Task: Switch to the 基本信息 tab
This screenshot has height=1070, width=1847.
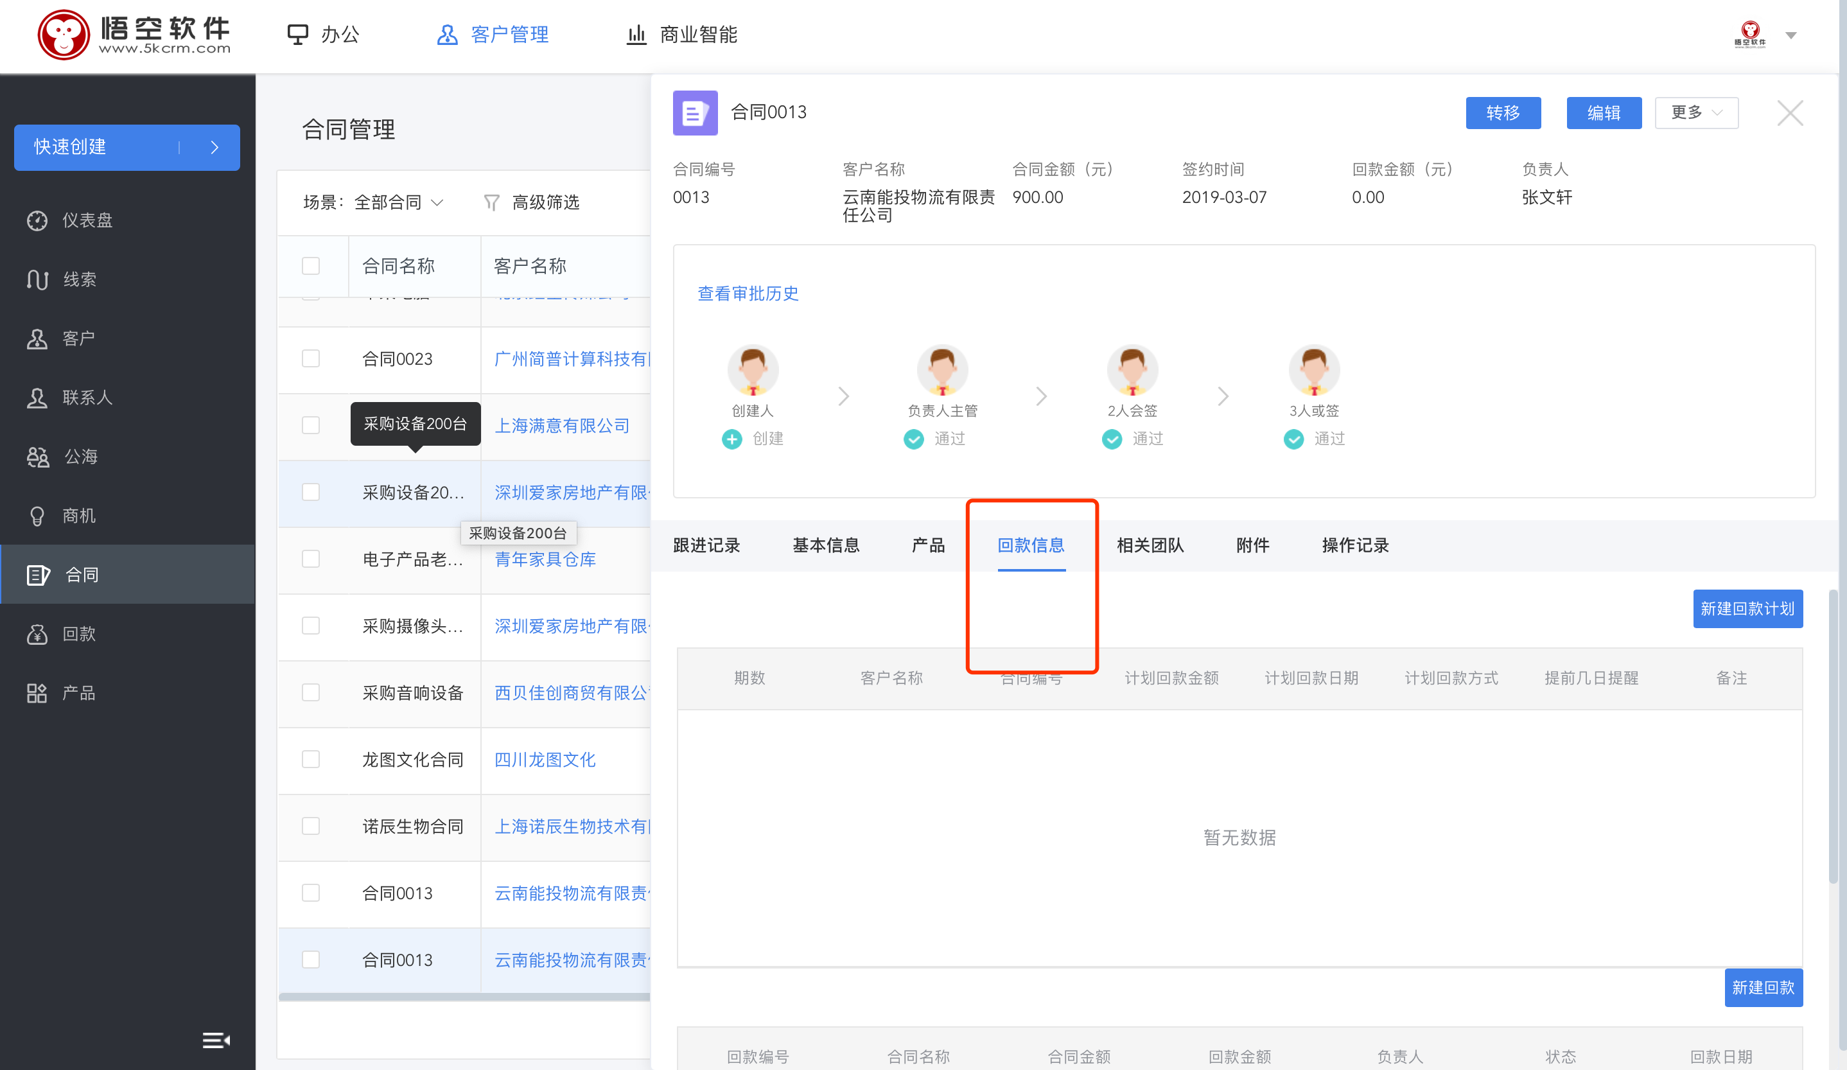Action: tap(826, 545)
